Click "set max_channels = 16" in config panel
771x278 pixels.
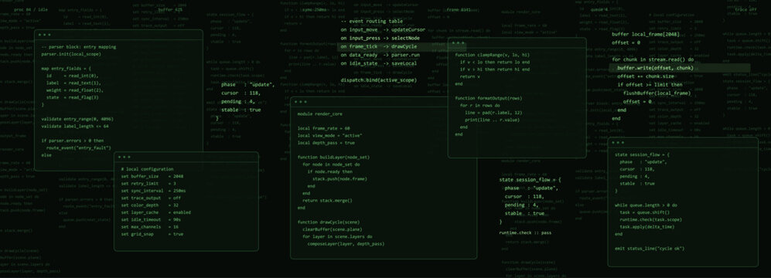coord(149,227)
